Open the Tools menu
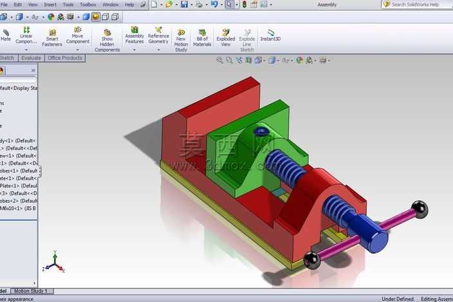The width and height of the screenshot is (453, 302). [x=68, y=5]
